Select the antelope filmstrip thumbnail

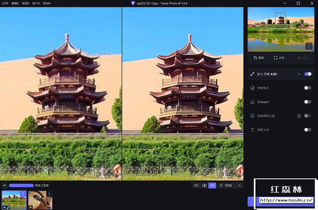40,200
